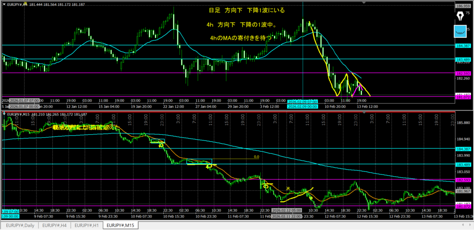
Task: Click the chart shift triangle on H4 chart
Action: click(363, 3)
